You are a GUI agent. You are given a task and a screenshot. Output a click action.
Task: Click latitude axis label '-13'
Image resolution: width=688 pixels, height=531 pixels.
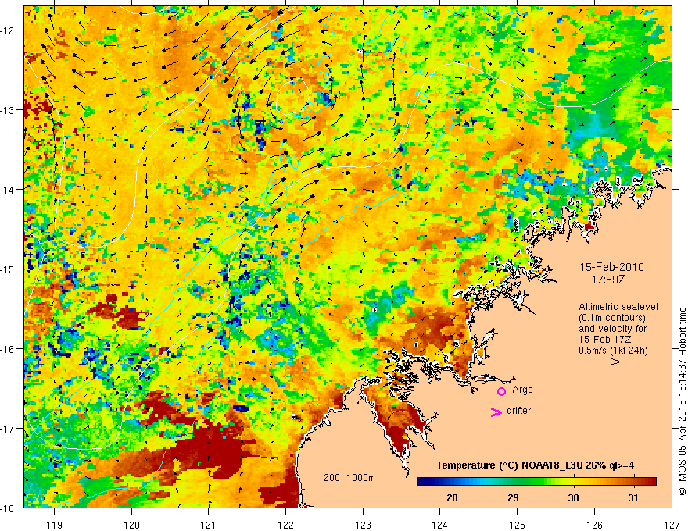click(x=8, y=110)
